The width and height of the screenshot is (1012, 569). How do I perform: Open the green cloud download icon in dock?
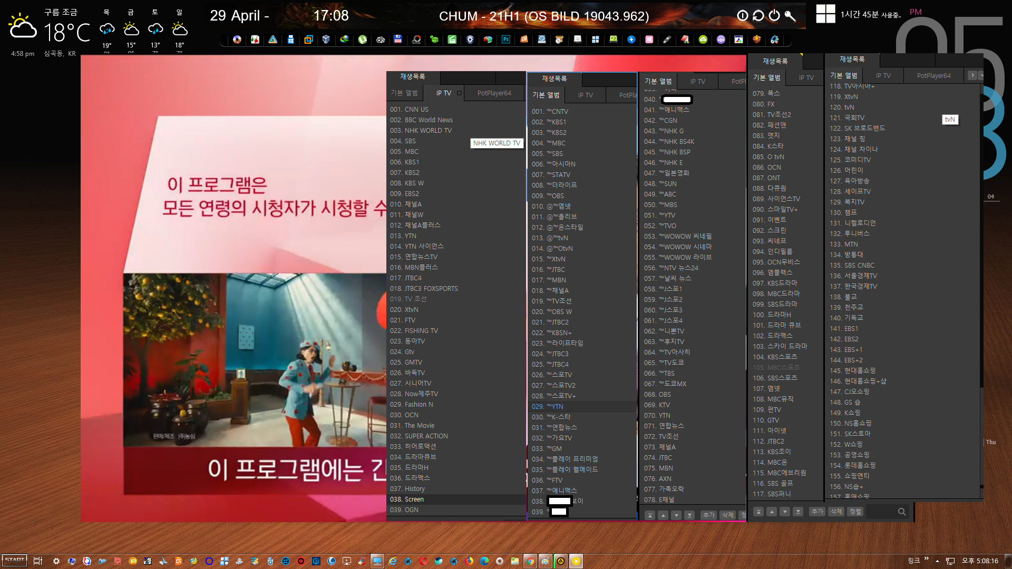coord(703,40)
